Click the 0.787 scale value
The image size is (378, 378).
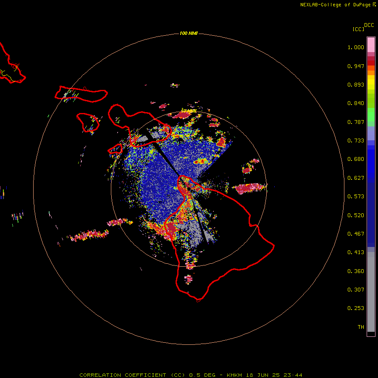(x=356, y=122)
